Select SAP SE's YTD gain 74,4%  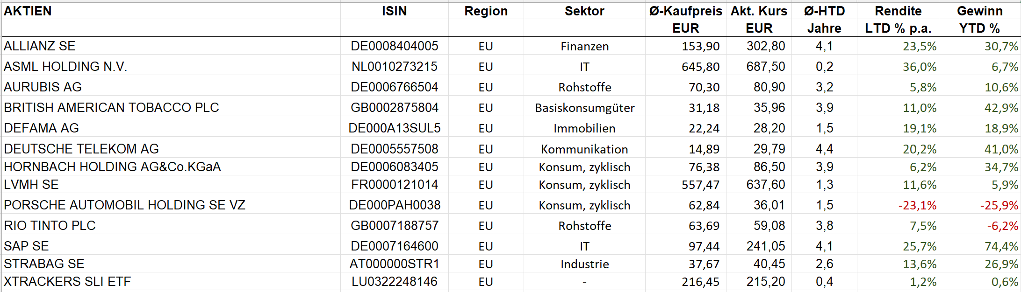coord(1001,246)
